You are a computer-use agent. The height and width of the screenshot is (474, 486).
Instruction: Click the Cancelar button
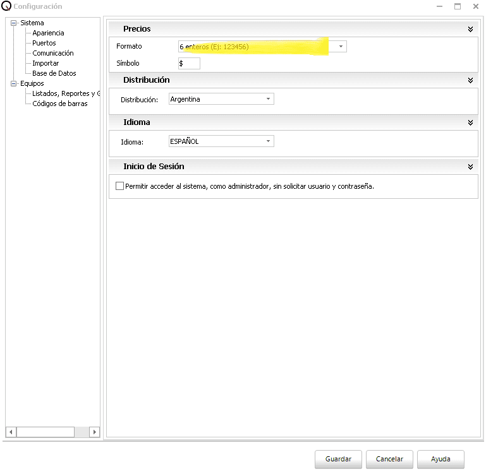[389, 459]
